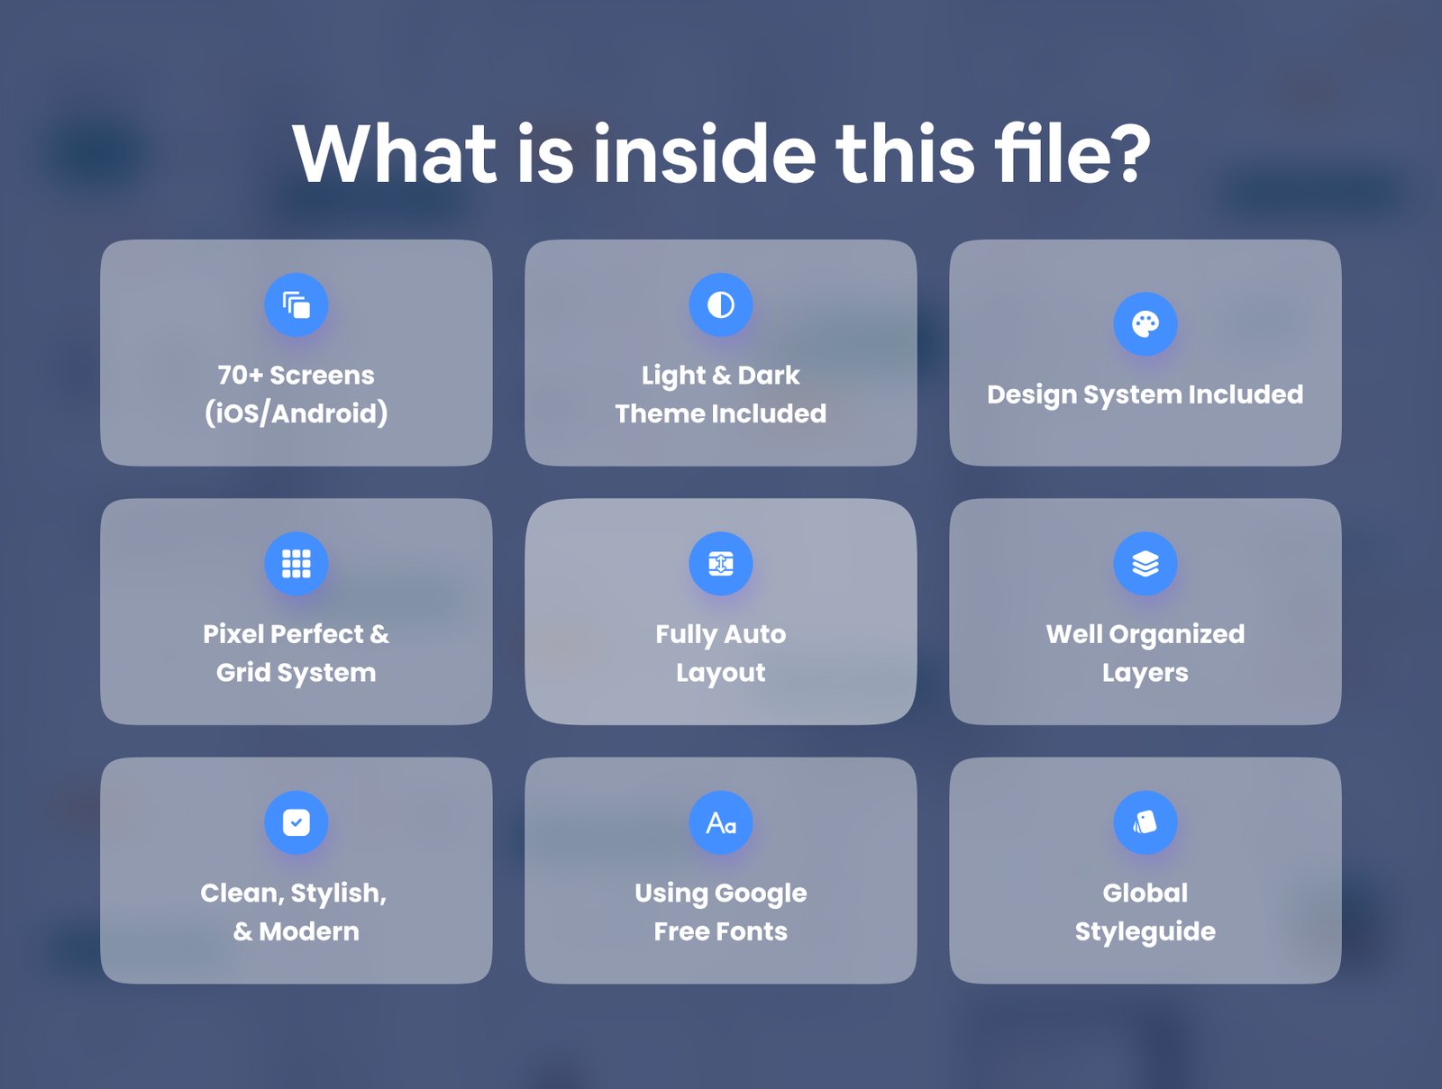Screen dimensions: 1442x1089
Task: Select the "Global Styleguide" text
Action: tap(1145, 912)
